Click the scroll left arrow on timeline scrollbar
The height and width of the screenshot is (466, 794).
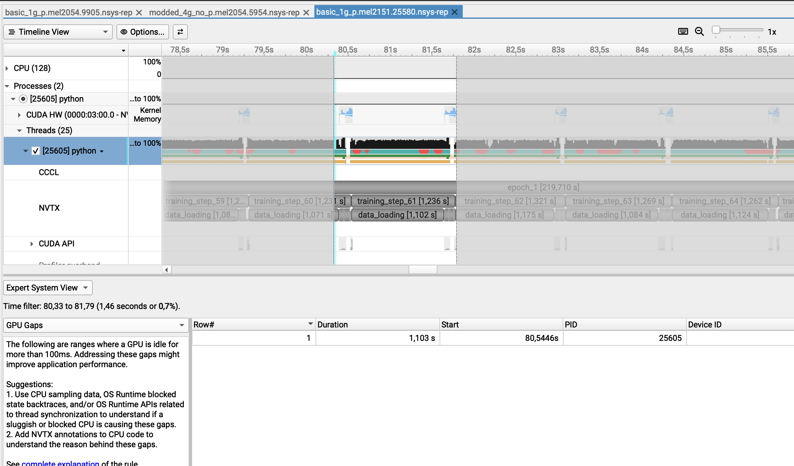[167, 270]
